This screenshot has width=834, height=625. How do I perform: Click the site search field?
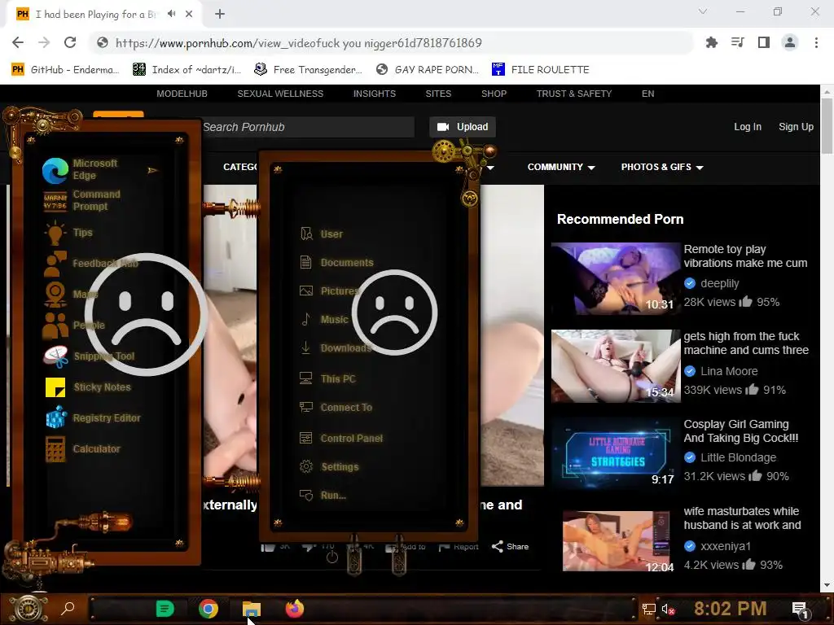pos(307,127)
